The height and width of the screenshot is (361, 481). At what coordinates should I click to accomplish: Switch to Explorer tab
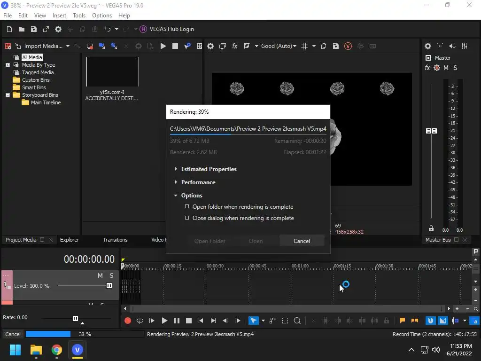pyautogui.click(x=70, y=240)
